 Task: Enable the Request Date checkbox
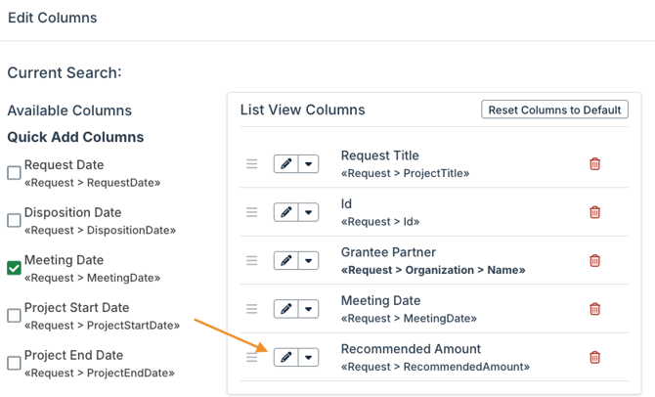pyautogui.click(x=14, y=173)
